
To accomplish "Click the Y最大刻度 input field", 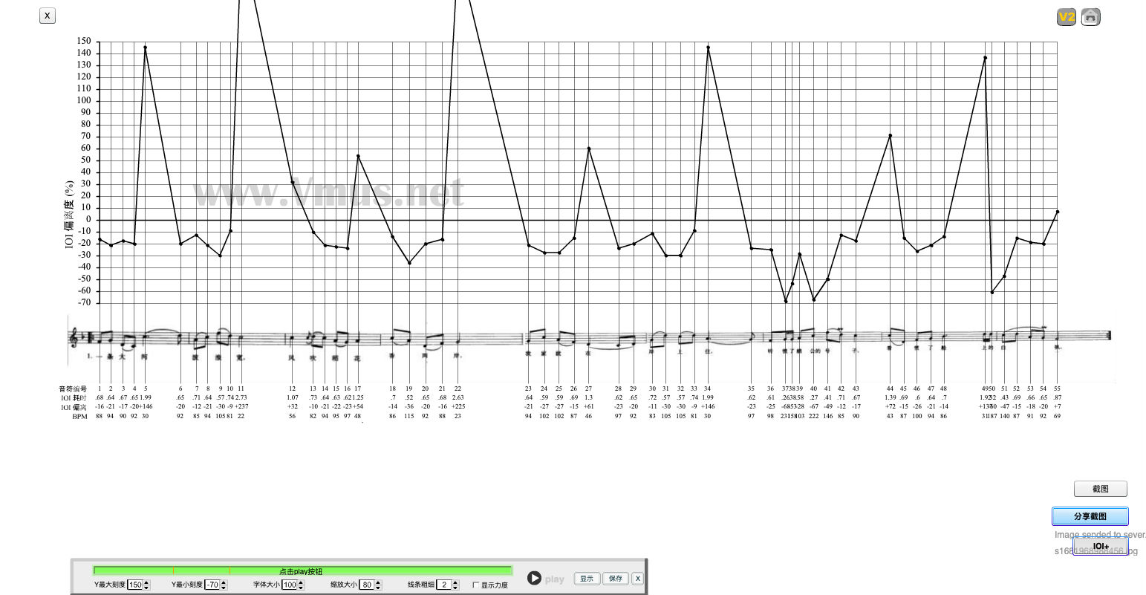I will coord(134,585).
